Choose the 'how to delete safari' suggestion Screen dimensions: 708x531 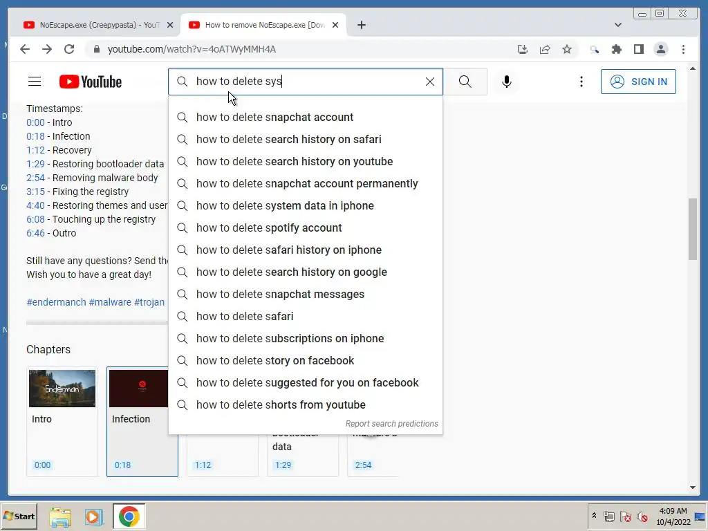pos(306,317)
